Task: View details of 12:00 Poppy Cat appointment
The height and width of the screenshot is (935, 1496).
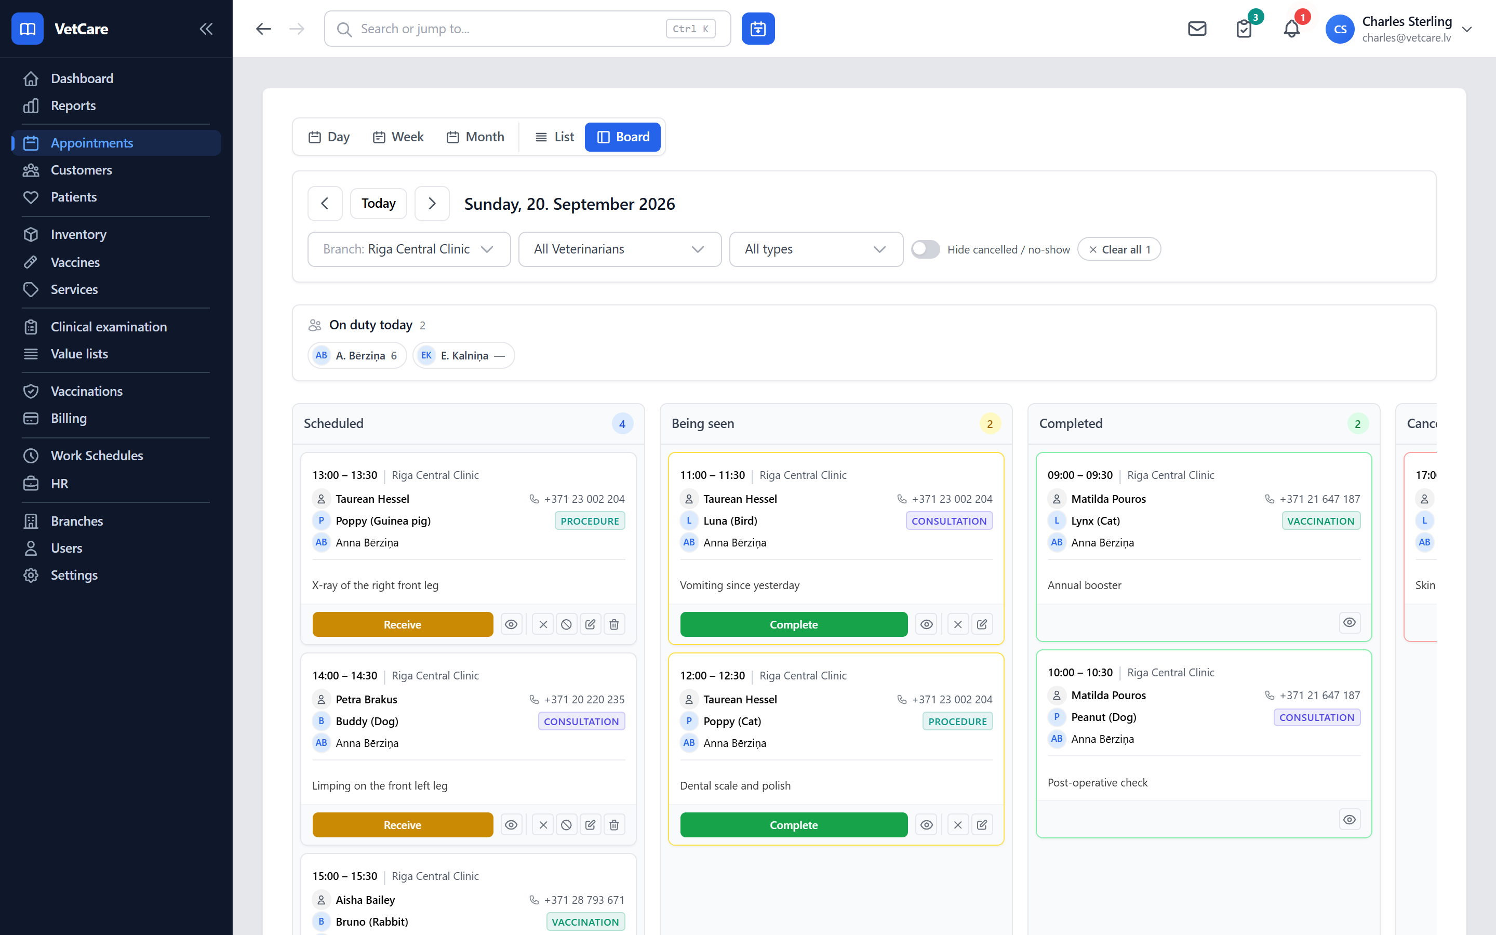Action: [926, 825]
